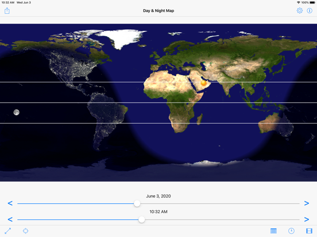
Task: Click the date slider handle
Action: [137, 204]
